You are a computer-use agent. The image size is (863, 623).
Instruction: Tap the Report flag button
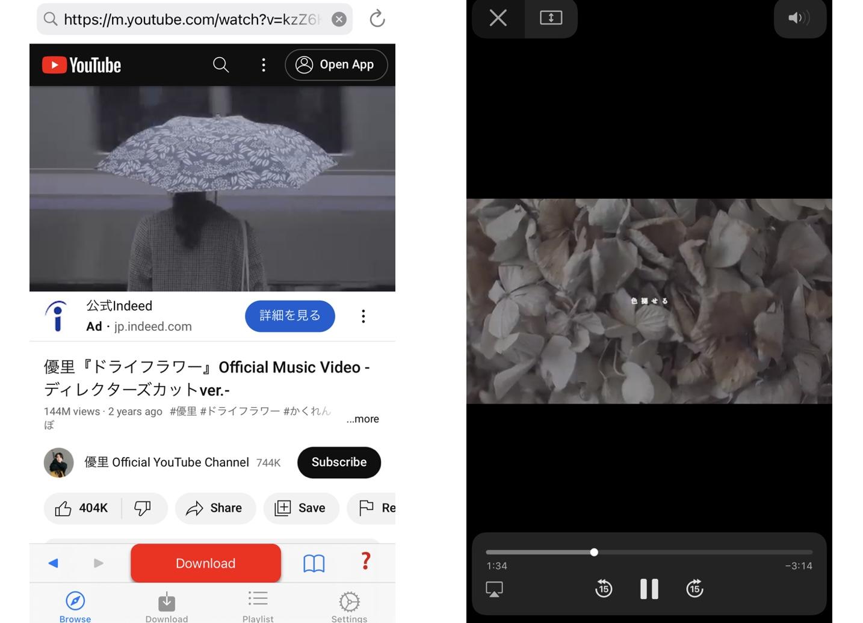point(372,508)
